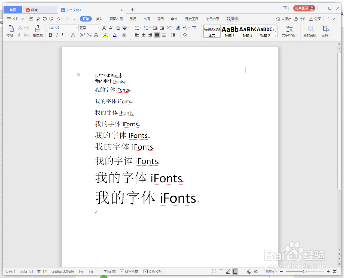Apply the blue font color
344x278 pixels.
(x=115, y=35)
